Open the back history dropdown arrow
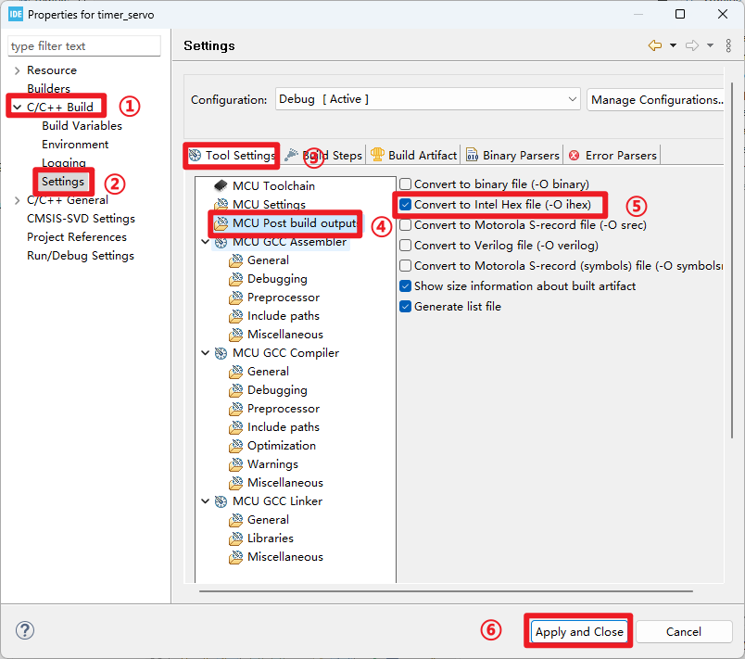The height and width of the screenshot is (659, 745). [674, 45]
